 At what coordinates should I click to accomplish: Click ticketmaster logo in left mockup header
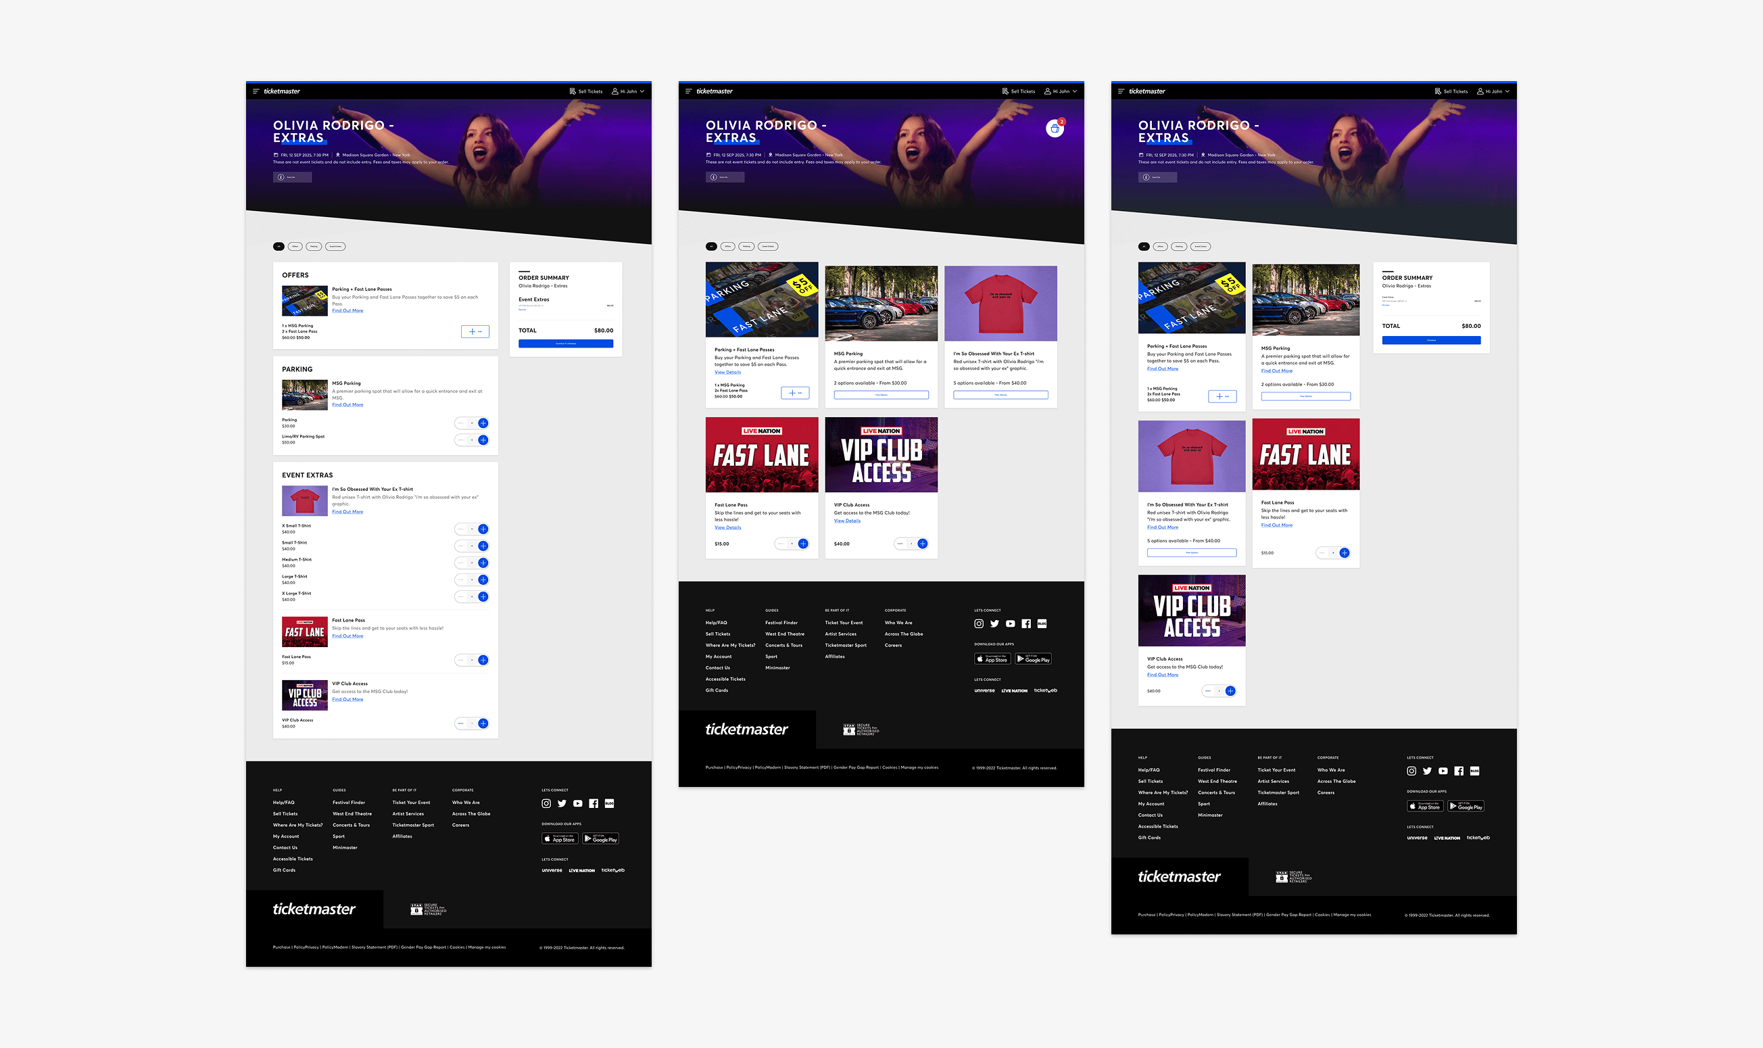[x=282, y=91]
